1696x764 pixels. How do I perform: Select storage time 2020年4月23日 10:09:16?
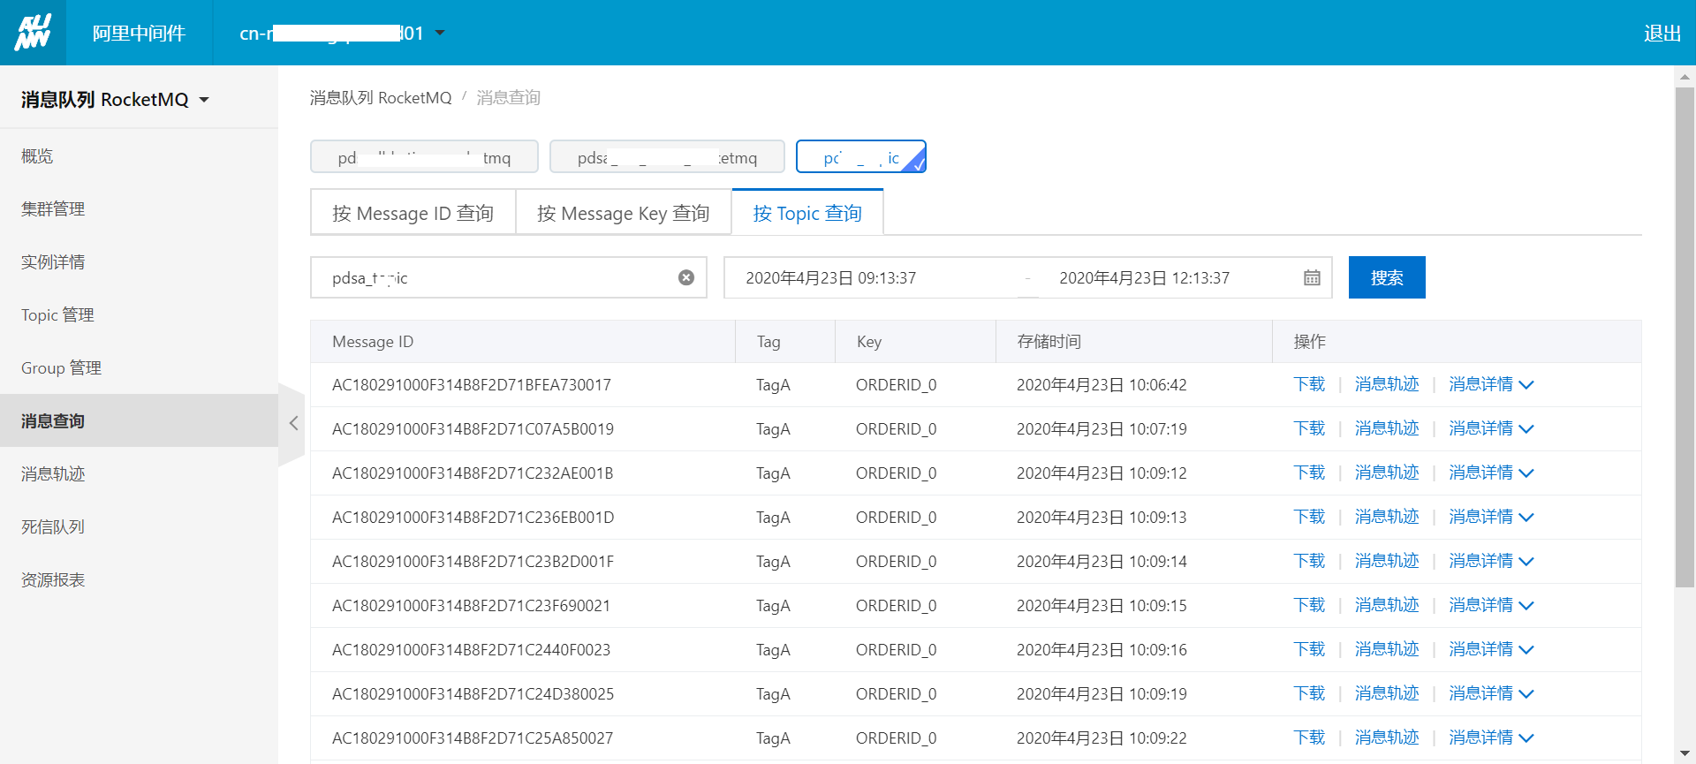[x=1102, y=650]
